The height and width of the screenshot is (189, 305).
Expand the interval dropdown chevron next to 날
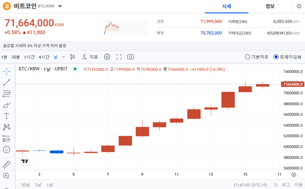pos(63,57)
